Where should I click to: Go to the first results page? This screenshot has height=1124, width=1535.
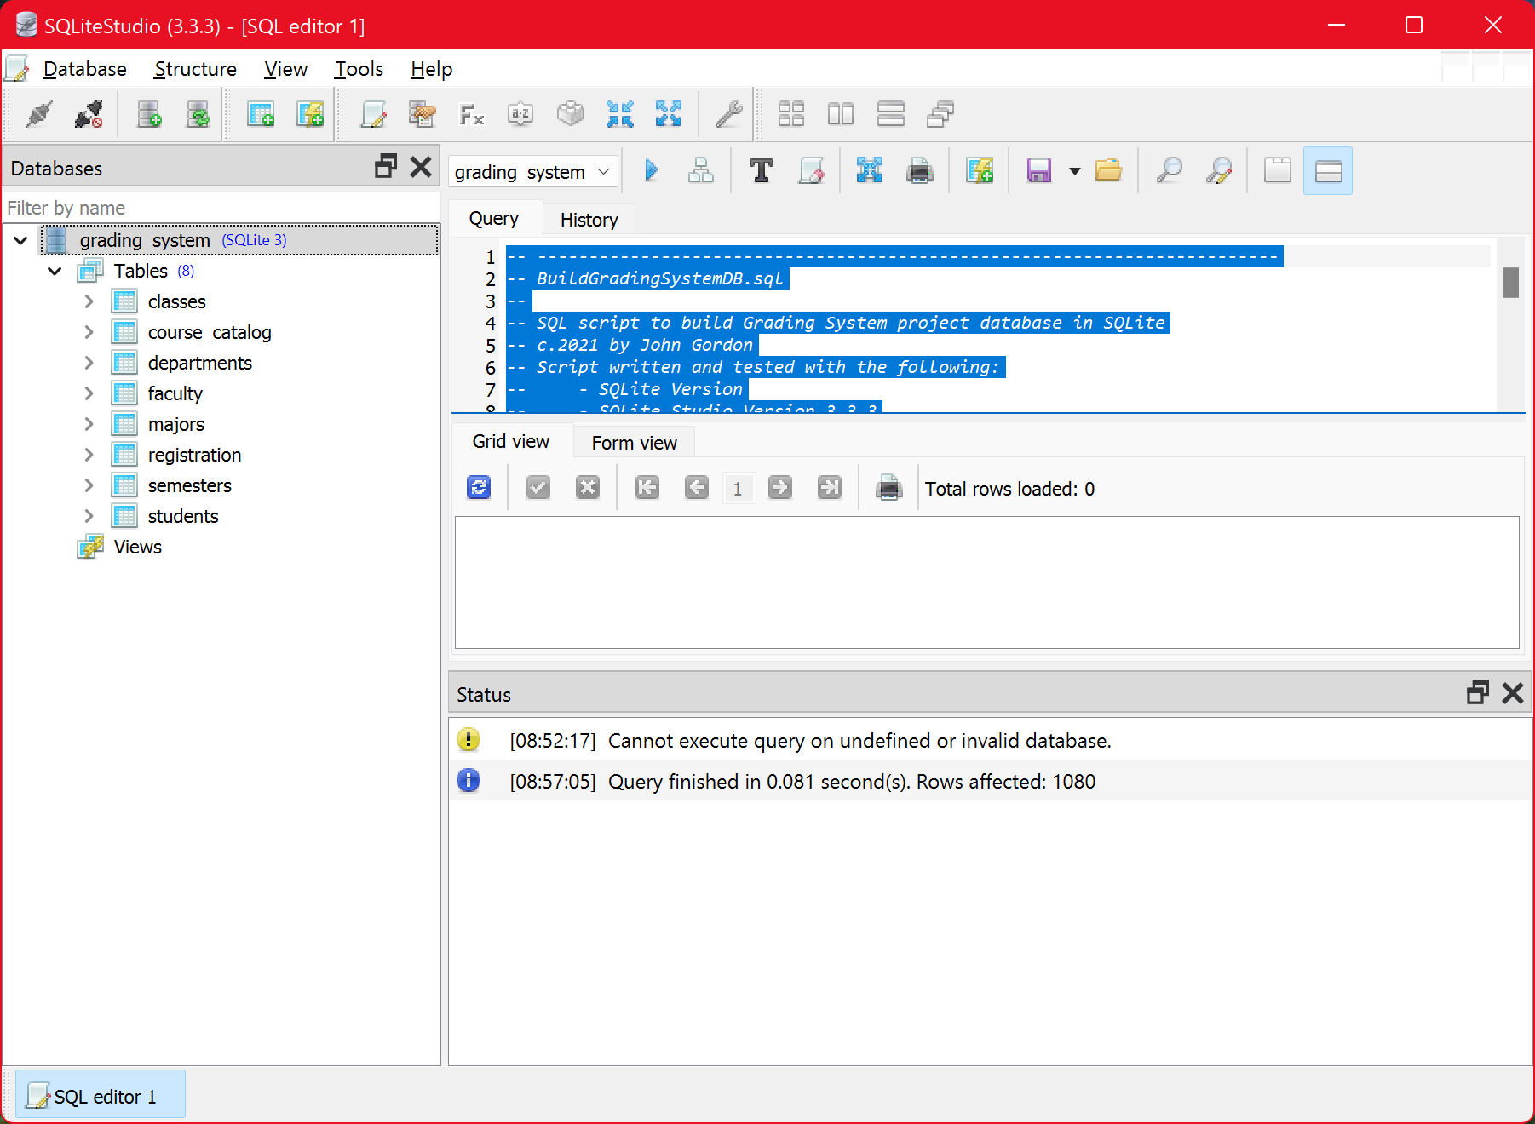pos(647,487)
